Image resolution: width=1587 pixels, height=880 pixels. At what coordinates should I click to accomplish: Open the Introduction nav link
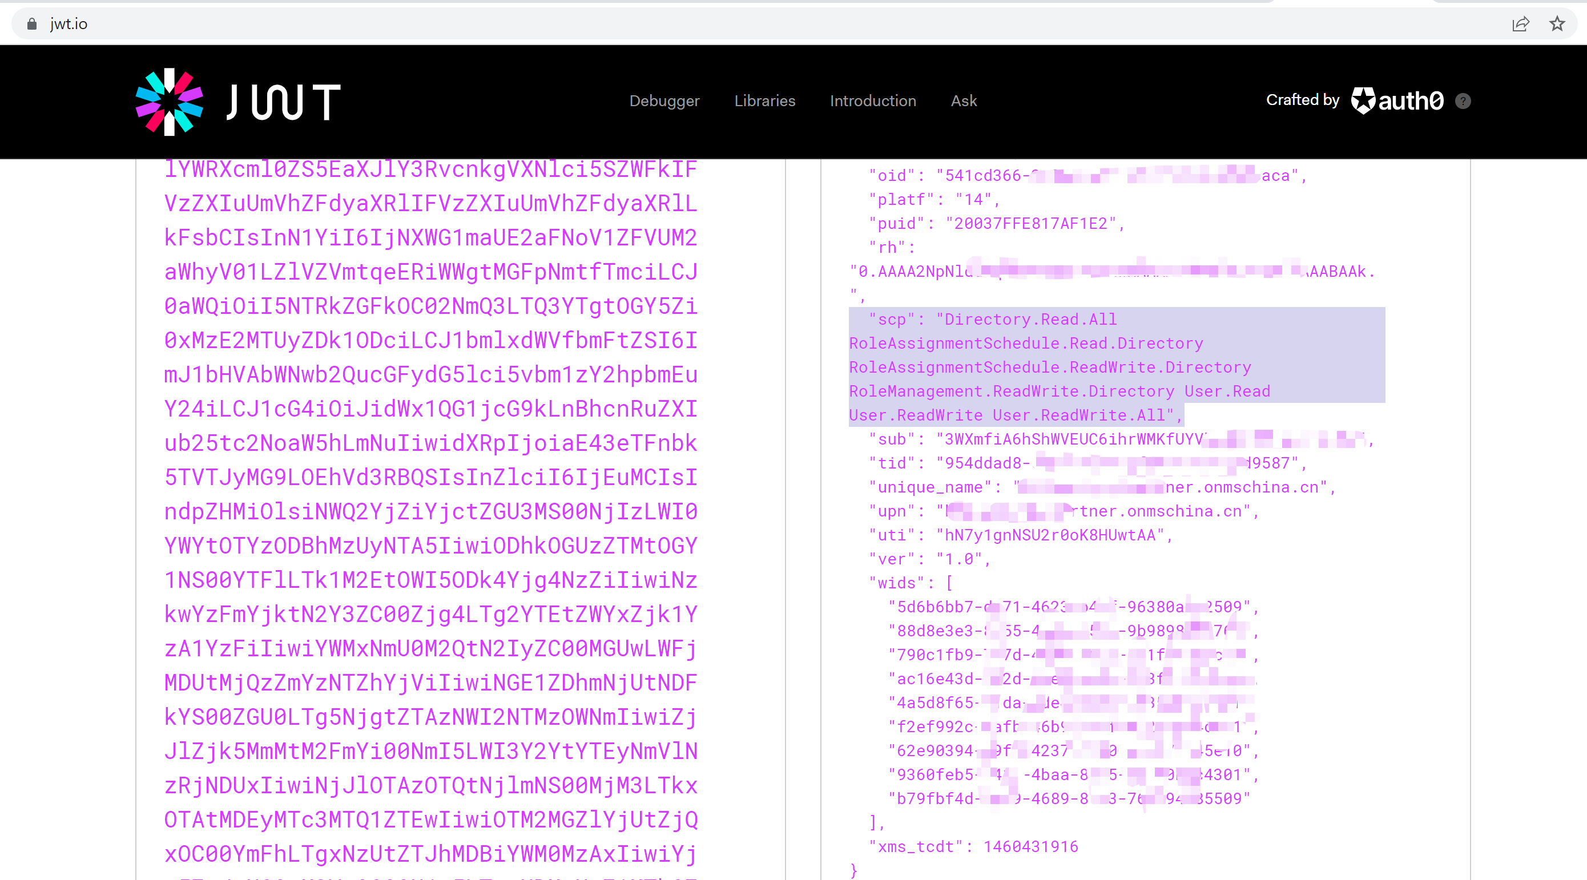[x=872, y=101]
